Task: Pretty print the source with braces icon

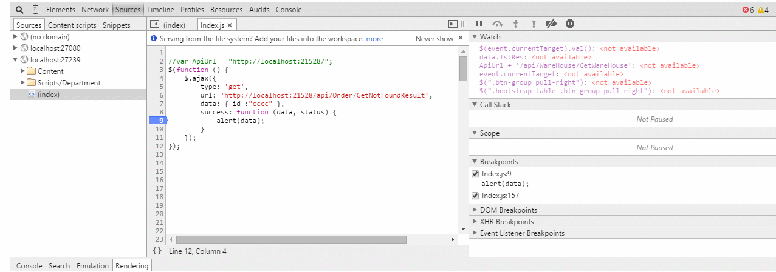Action: click(157, 251)
